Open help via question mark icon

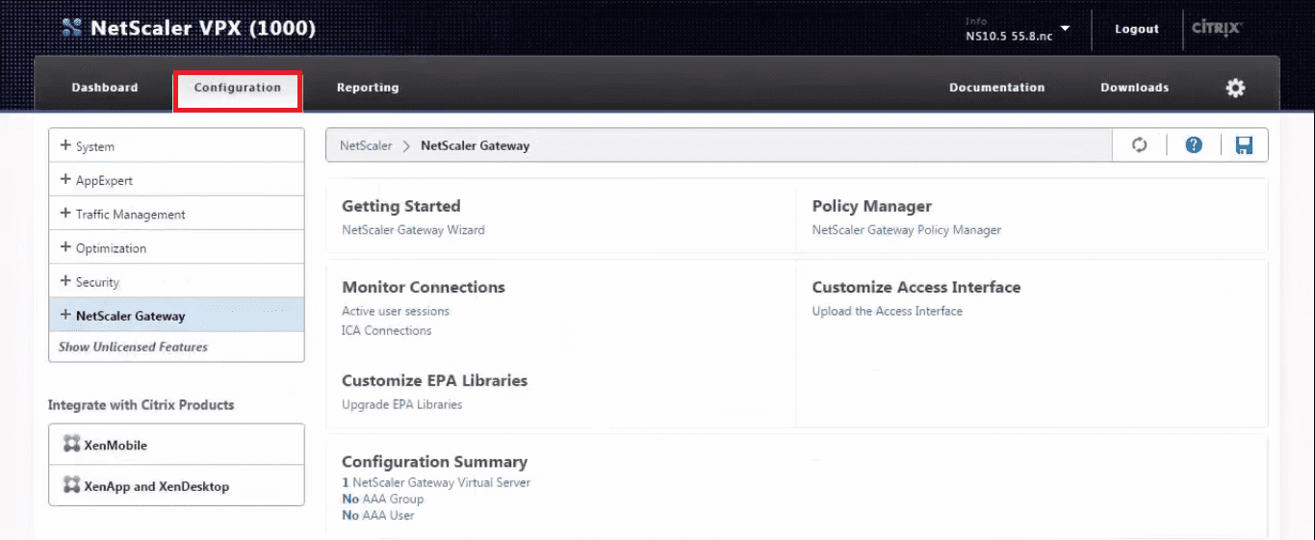pyautogui.click(x=1194, y=145)
